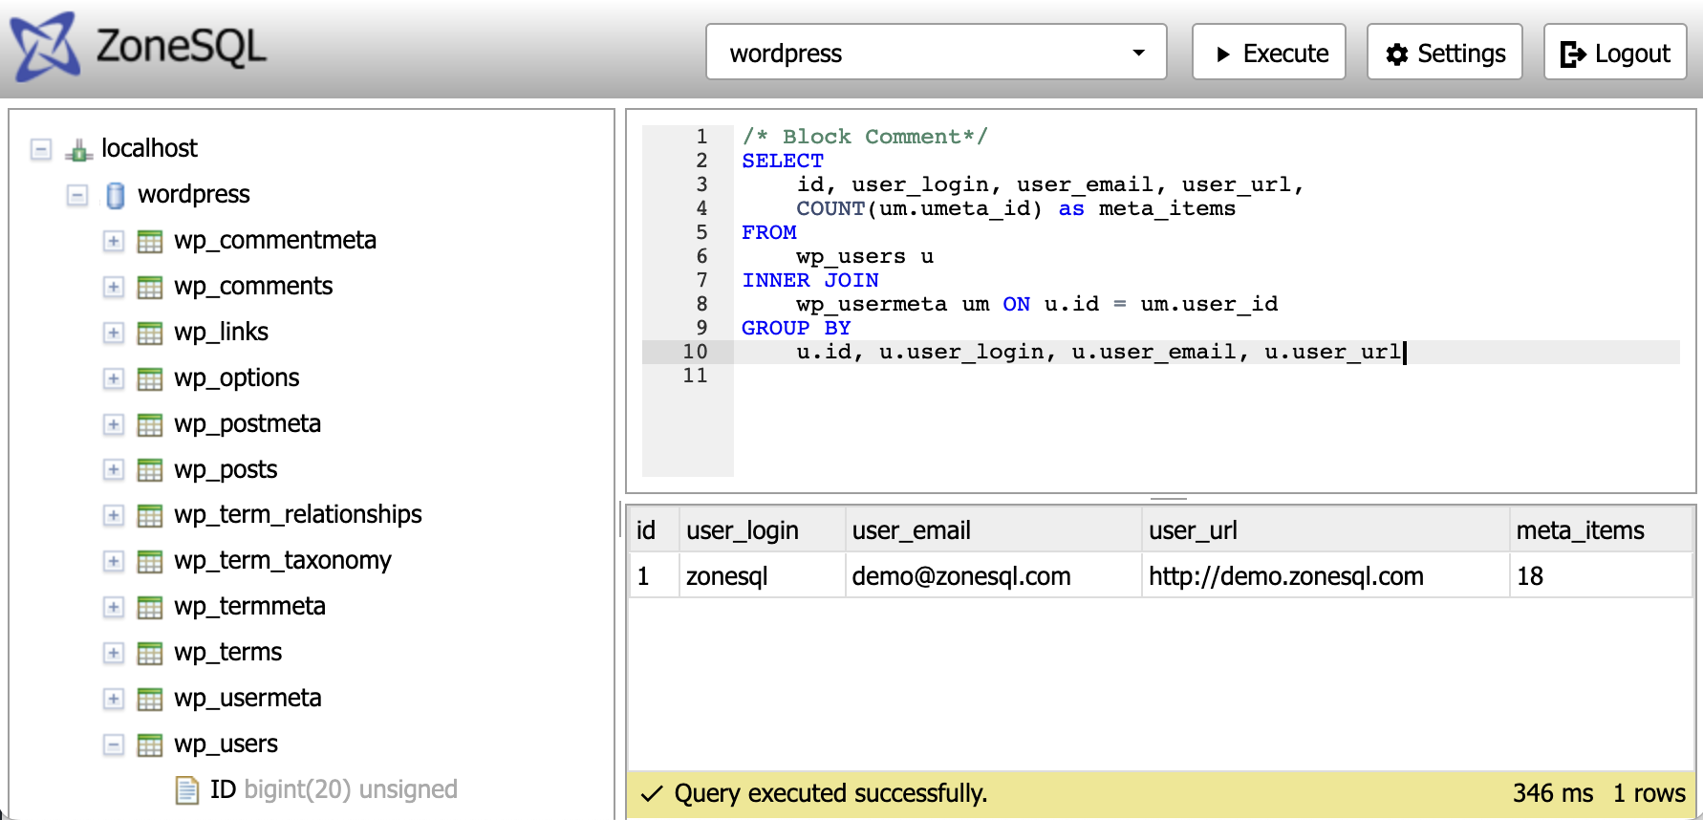The image size is (1703, 820).
Task: Select the localhost tree label
Action: pyautogui.click(x=149, y=148)
